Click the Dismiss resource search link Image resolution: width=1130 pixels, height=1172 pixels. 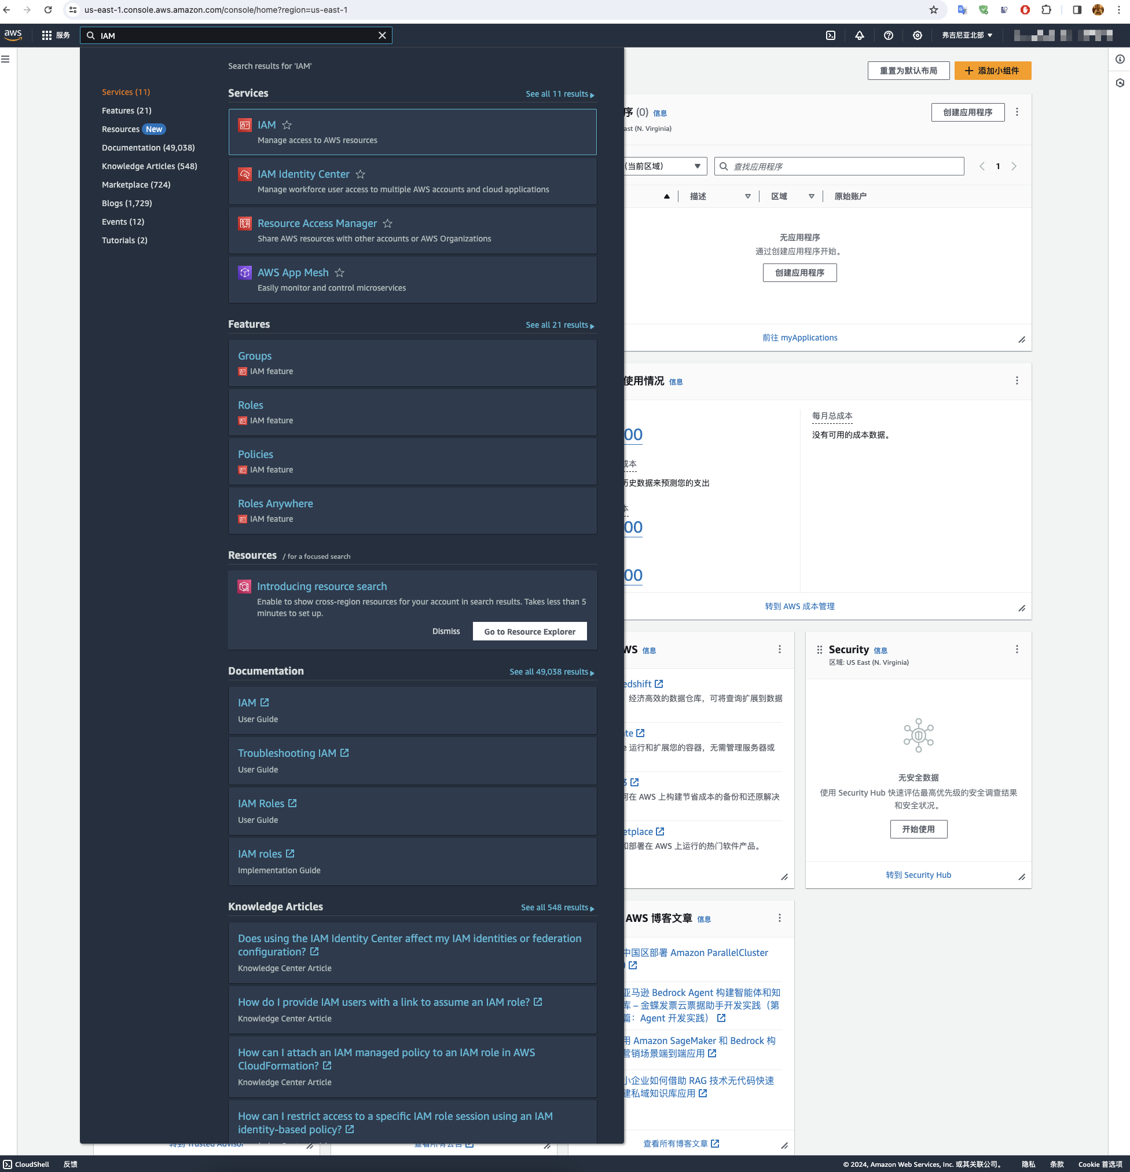click(446, 631)
